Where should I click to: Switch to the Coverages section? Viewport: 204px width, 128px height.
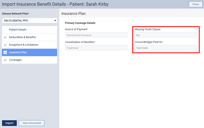tap(15, 60)
